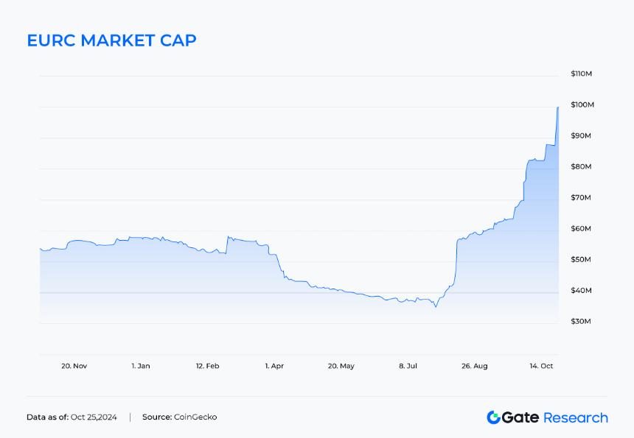Click the Data as of Oct 25,2024 text
The image size is (634, 438).
coord(72,417)
